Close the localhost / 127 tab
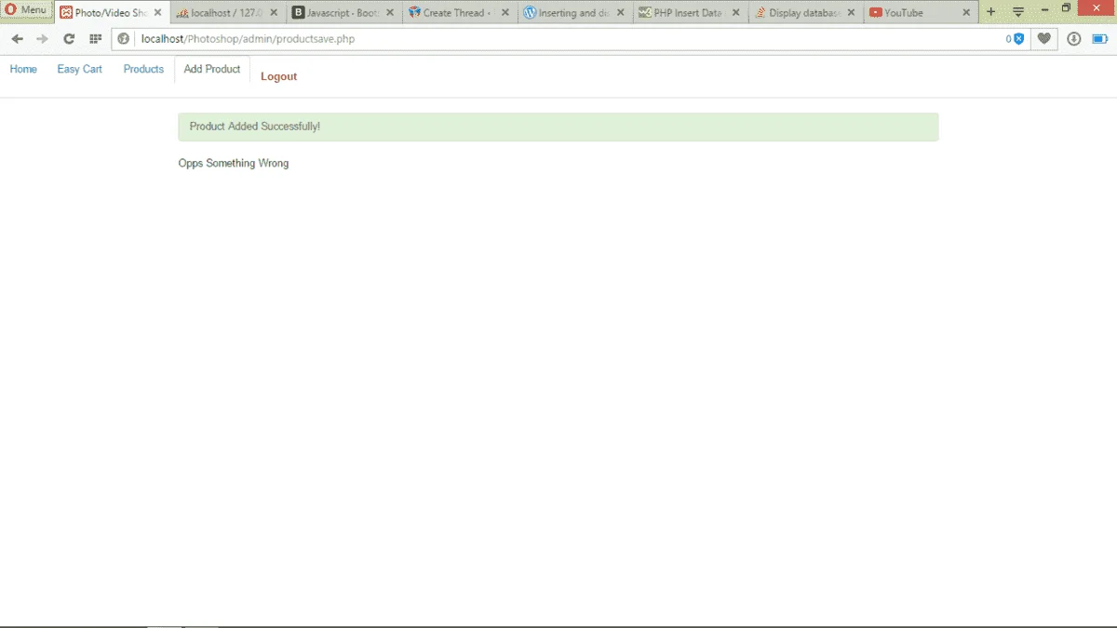This screenshot has height=628, width=1117. [x=274, y=13]
